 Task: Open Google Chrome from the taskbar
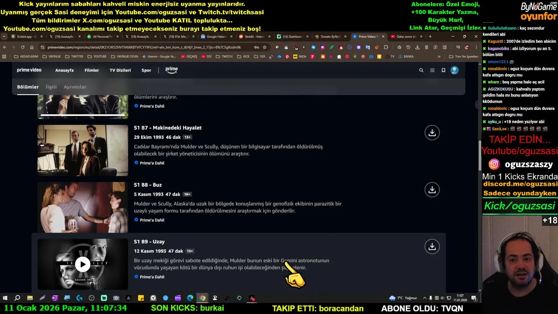point(203,298)
